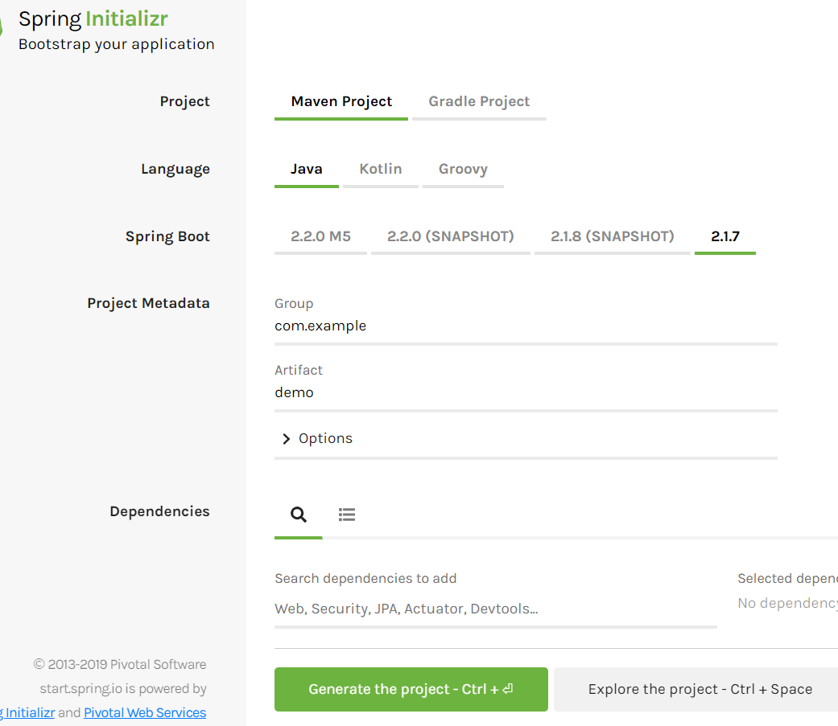The image size is (838, 726).
Task: Click the Artifact input field
Action: (x=526, y=393)
